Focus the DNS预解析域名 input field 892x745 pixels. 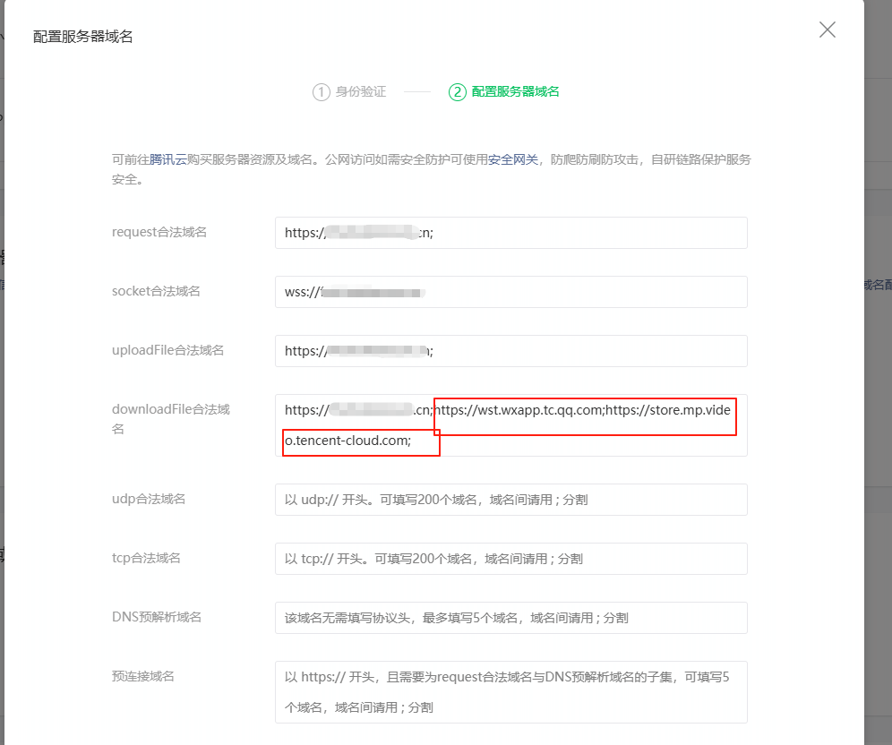(x=510, y=618)
